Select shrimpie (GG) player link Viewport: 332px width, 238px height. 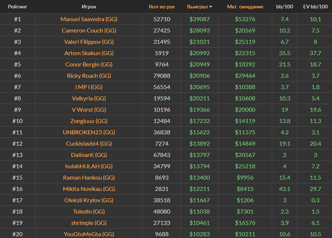pos(89,223)
